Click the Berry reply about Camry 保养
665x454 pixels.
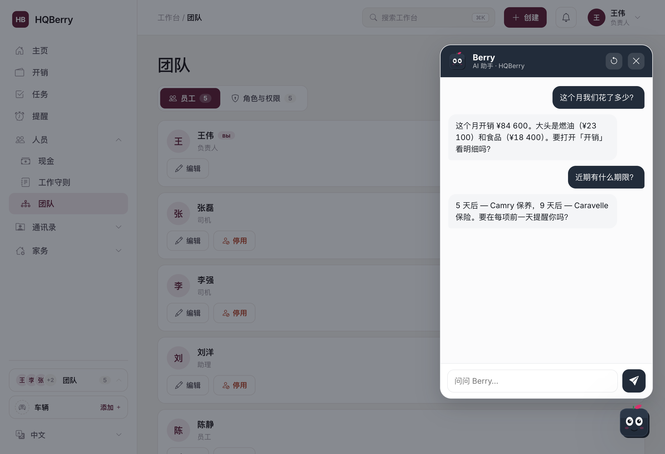[532, 211]
